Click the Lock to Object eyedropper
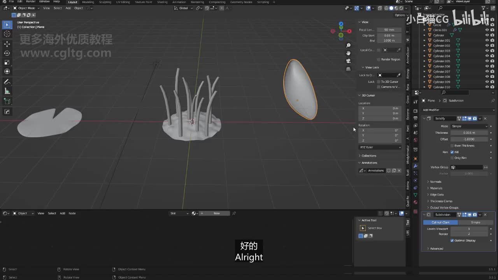This screenshot has width=498, height=280. coord(398,75)
